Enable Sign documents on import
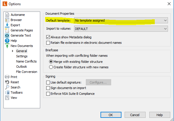 [x=48, y=88]
